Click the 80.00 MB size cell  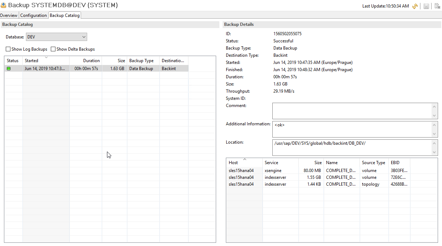pos(312,171)
